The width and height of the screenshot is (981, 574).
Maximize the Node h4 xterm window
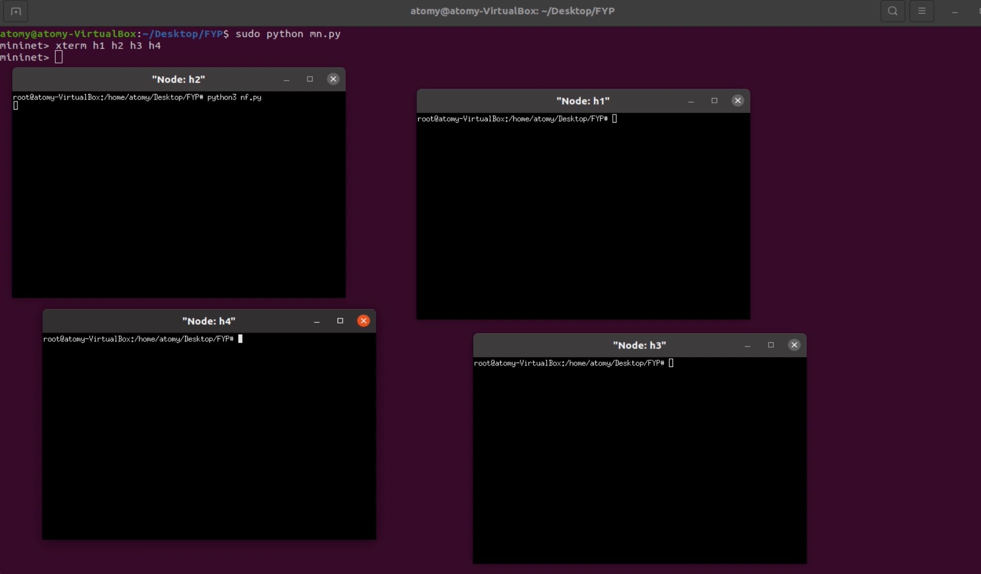point(340,320)
